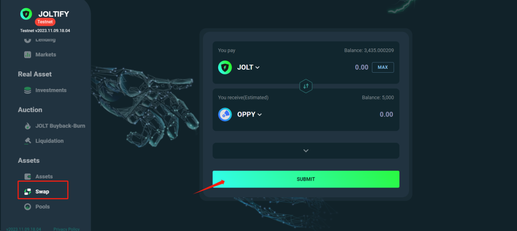Click the Markets bar chart icon

(28, 55)
